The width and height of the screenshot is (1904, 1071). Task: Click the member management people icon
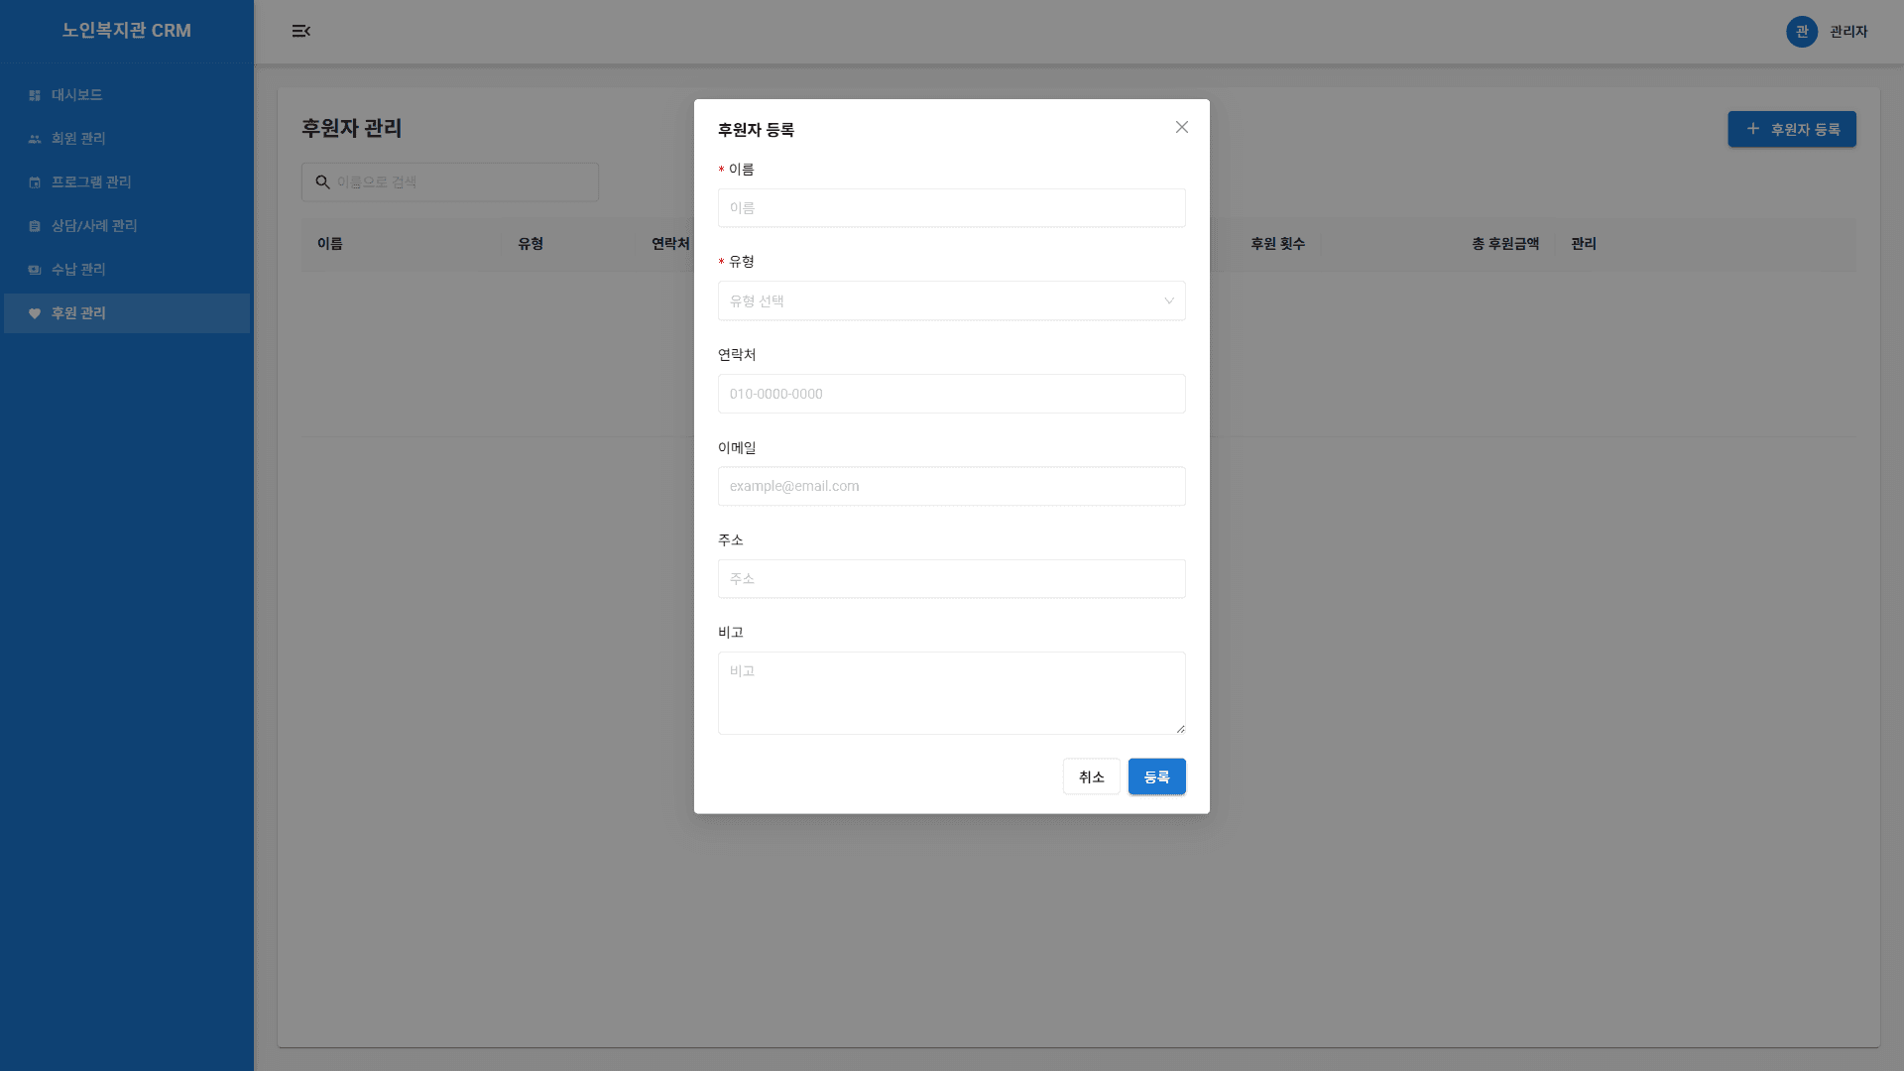[35, 139]
